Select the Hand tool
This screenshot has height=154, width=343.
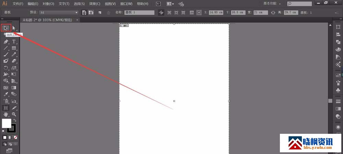[6, 114]
